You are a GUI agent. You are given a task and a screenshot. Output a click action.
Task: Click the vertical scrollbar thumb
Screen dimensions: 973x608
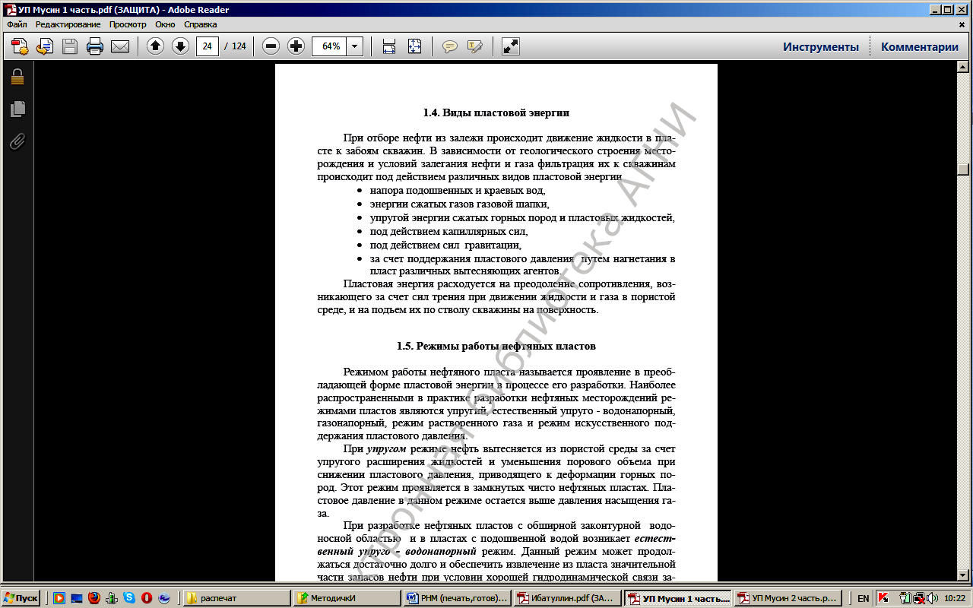(963, 169)
